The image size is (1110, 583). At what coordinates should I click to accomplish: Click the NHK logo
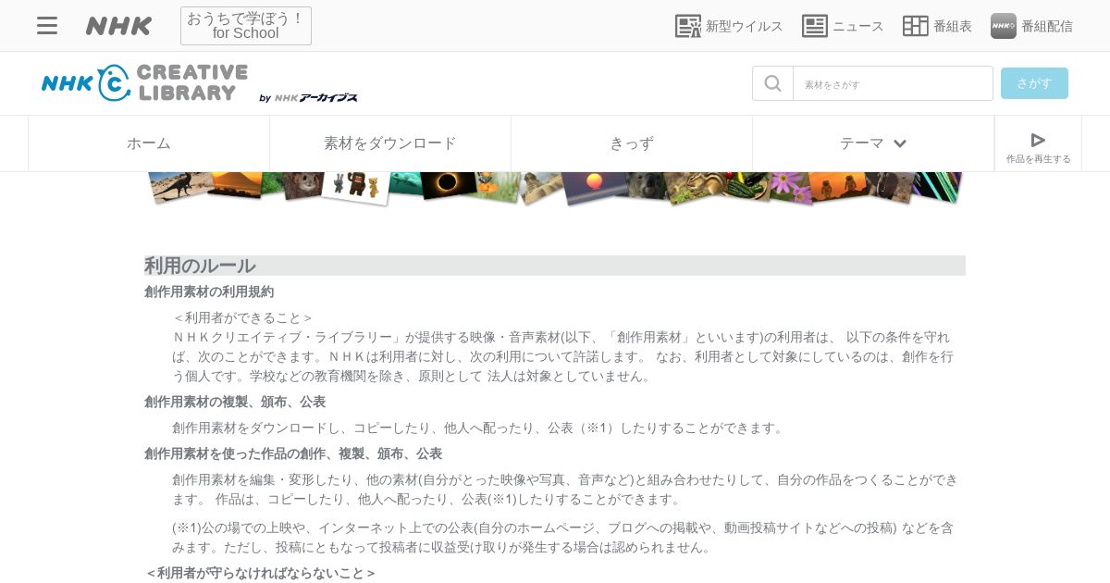click(x=118, y=26)
